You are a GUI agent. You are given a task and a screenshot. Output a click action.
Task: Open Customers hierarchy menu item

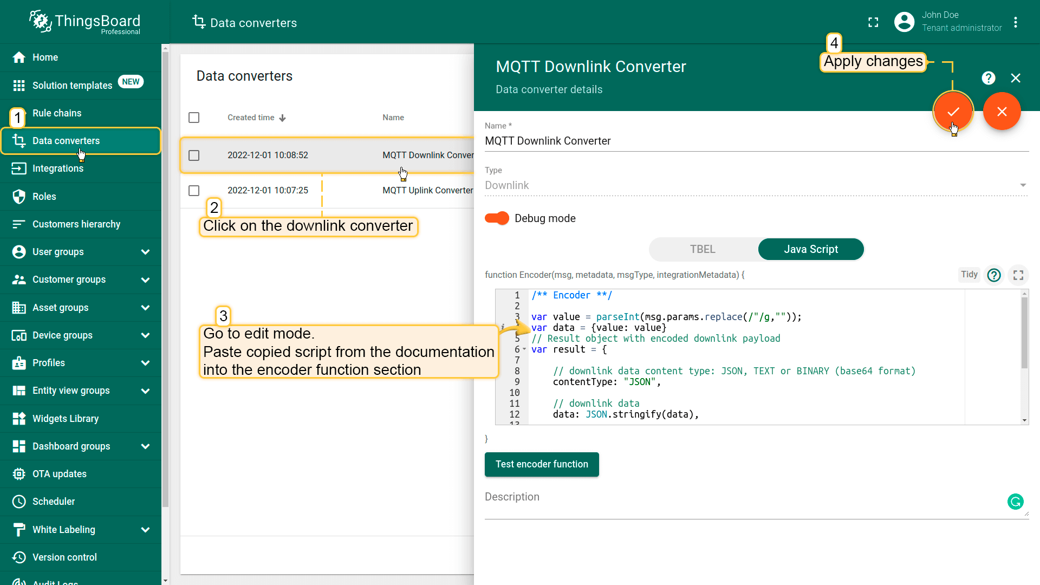[x=81, y=224]
